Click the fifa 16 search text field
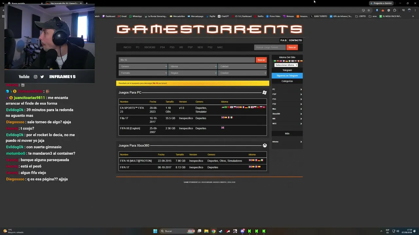The width and height of the screenshot is (419, 235). tap(187, 60)
